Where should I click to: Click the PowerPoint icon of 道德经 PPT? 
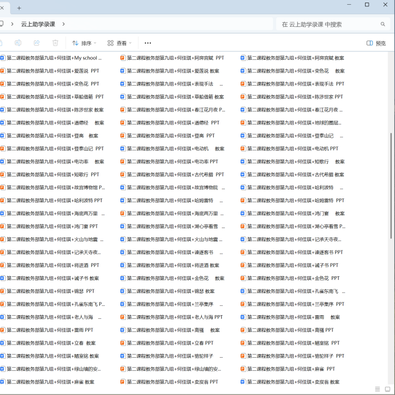(123, 123)
